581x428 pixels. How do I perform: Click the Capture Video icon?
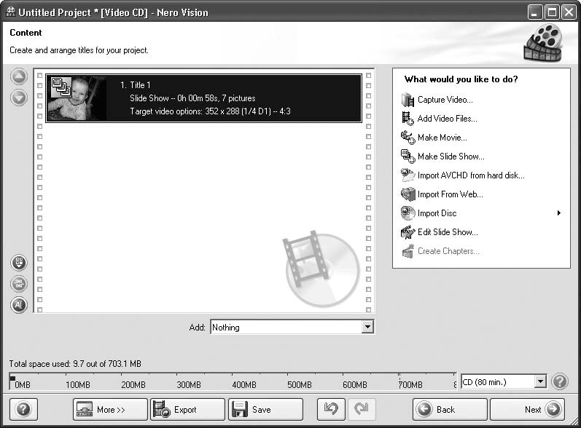pyautogui.click(x=408, y=100)
